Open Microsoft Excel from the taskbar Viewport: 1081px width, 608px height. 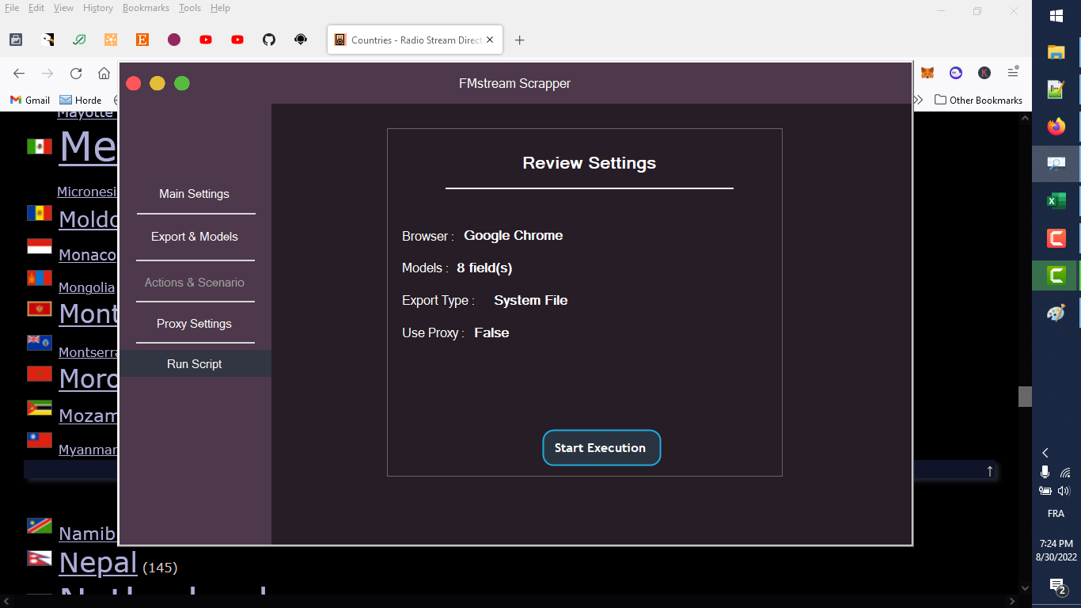point(1056,200)
